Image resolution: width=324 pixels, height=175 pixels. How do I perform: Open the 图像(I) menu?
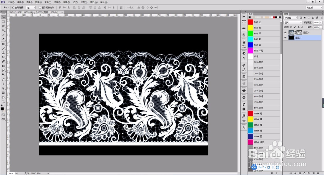(29, 2)
